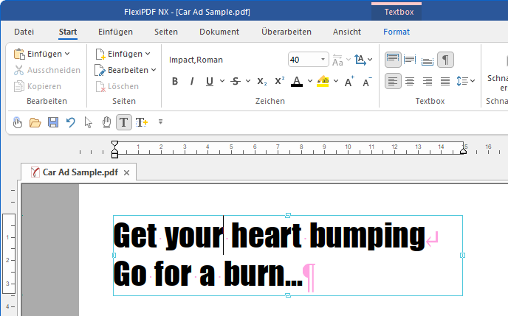This screenshot has height=316, width=508.
Task: Toggle italic formatting
Action: click(192, 81)
